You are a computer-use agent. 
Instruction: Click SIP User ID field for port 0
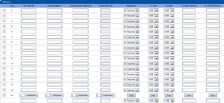[x=29, y=10]
